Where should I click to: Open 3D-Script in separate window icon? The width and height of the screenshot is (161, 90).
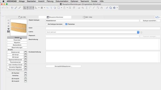pos(25,57)
